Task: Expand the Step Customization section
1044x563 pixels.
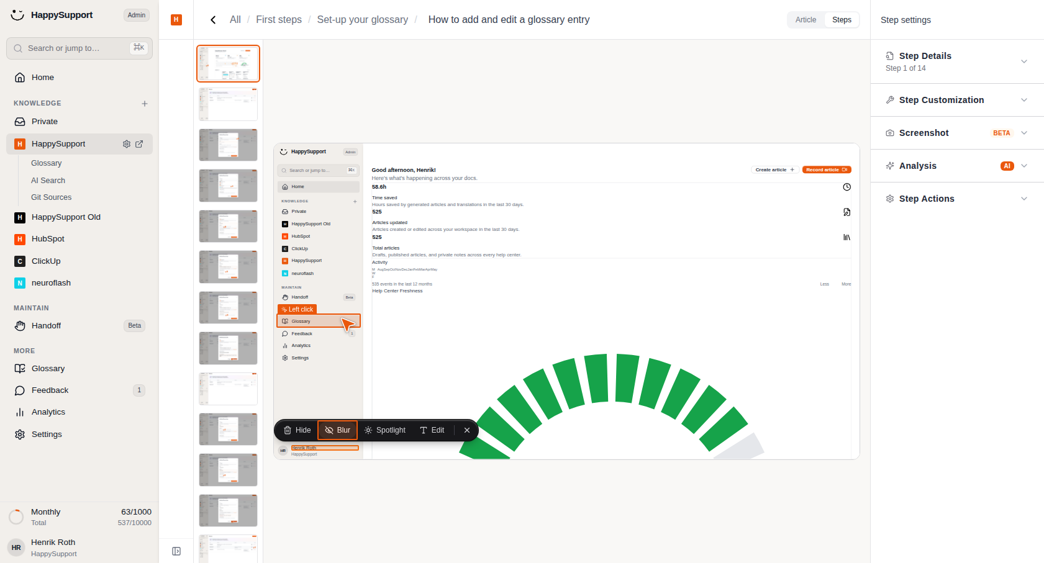Action: point(957,100)
